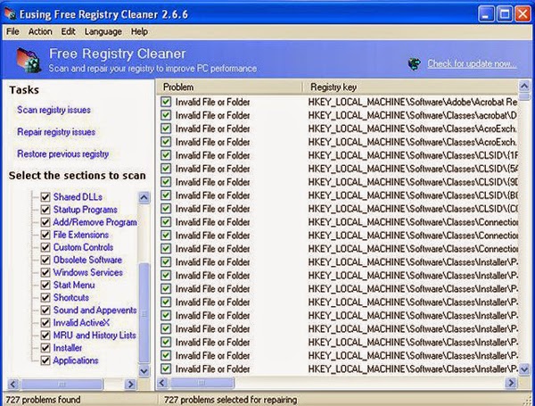This screenshot has width=535, height=406.
Task: Click results list scroll right arrow
Action: click(511, 383)
